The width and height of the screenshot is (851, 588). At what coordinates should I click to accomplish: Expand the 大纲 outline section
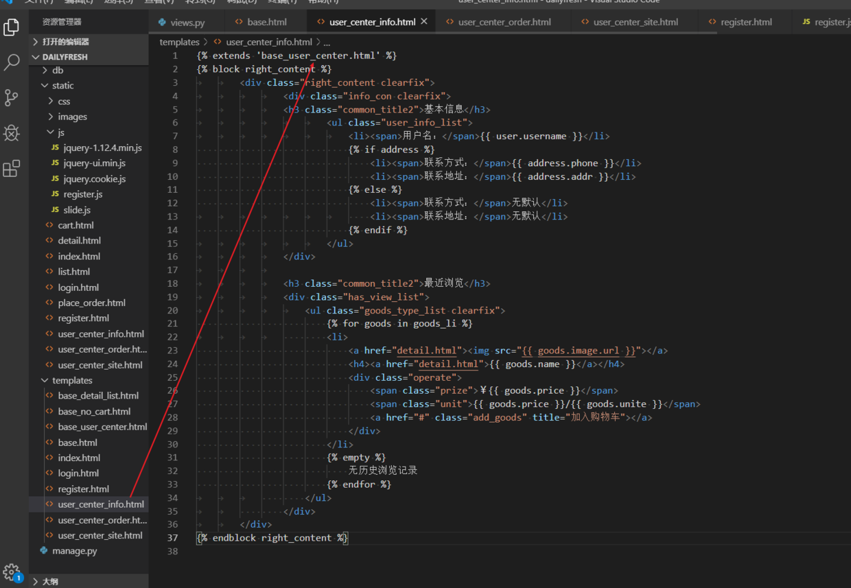click(89, 581)
